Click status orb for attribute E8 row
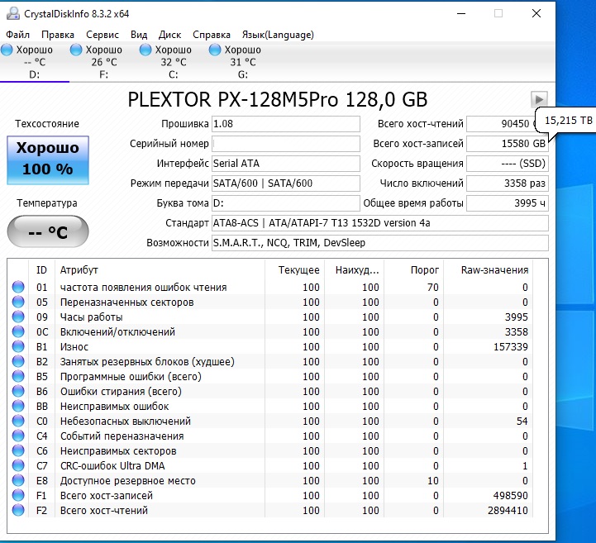The width and height of the screenshot is (596, 543). click(18, 481)
